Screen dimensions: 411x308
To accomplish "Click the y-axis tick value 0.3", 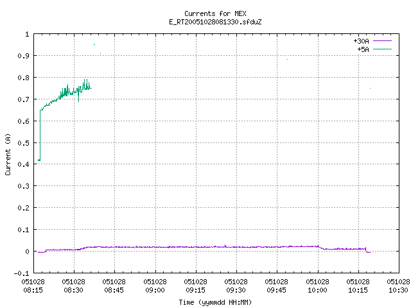I will [x=23, y=186].
